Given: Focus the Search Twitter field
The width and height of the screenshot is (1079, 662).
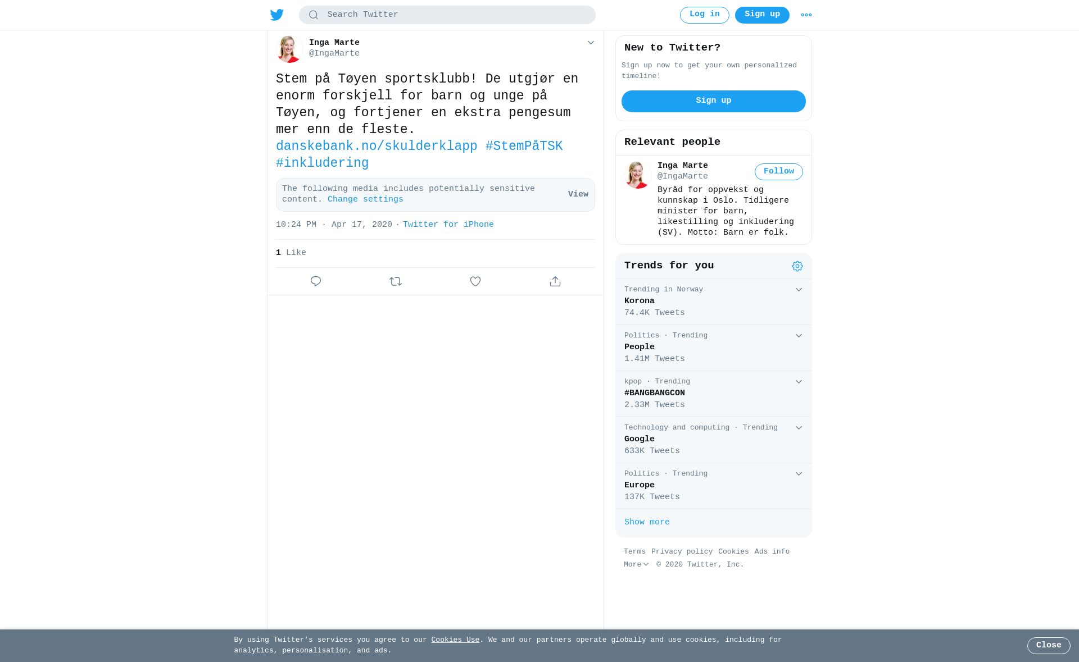Looking at the screenshot, I should point(447,15).
